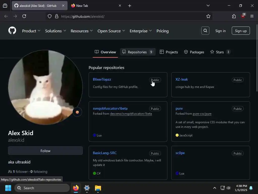The width and height of the screenshot is (258, 194).
Task: Close the New Tab tab
Action: point(120,6)
